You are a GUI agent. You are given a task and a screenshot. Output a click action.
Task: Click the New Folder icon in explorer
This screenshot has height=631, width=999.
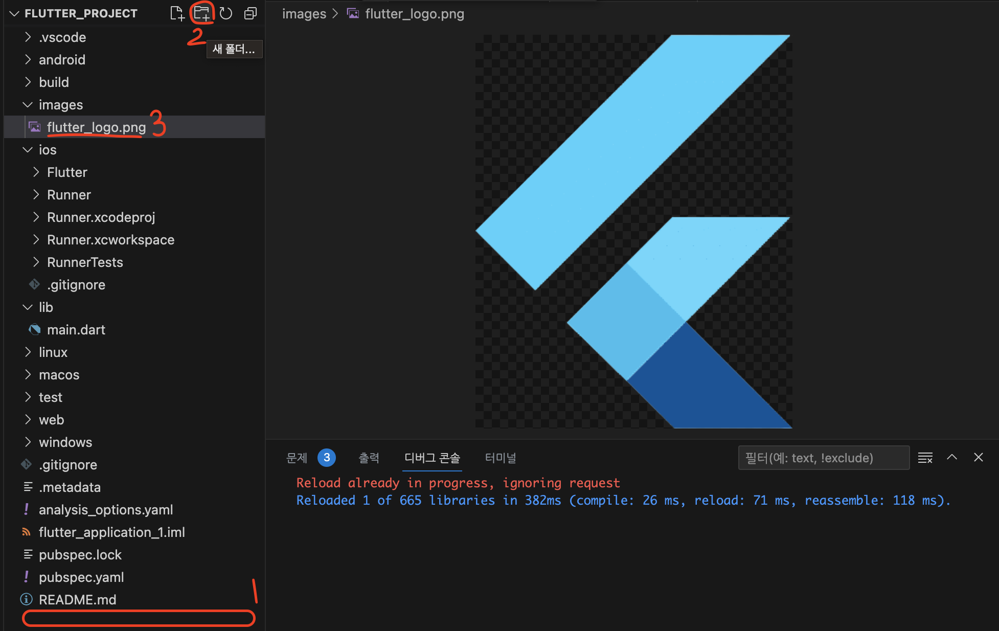[201, 13]
